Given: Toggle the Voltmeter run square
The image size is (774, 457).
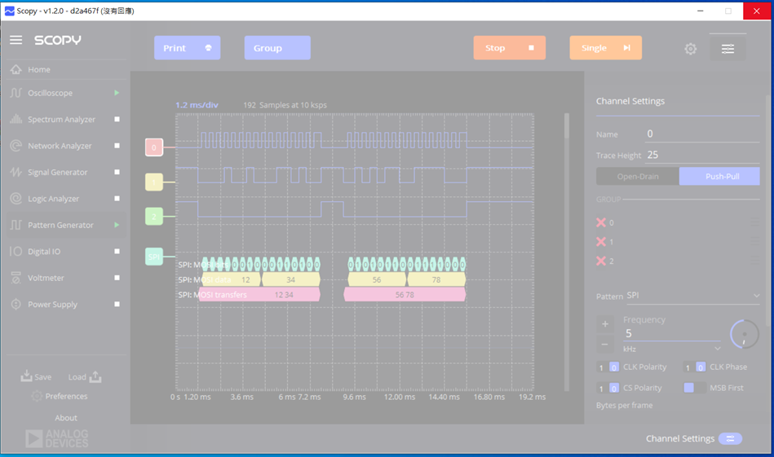Looking at the screenshot, I should coord(117,278).
